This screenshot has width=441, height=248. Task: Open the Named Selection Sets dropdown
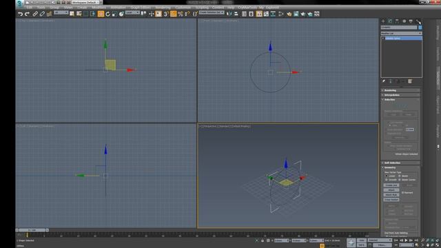coord(212,12)
